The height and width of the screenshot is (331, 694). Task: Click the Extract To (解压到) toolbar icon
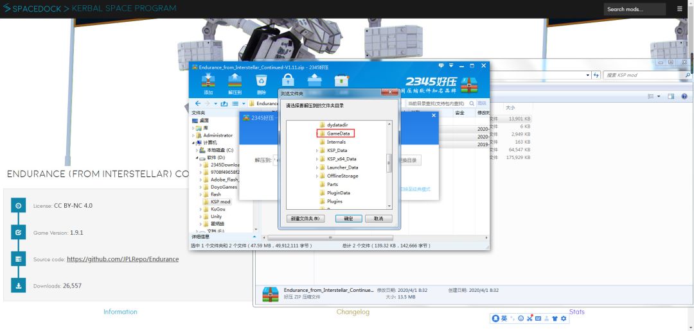tap(235, 80)
